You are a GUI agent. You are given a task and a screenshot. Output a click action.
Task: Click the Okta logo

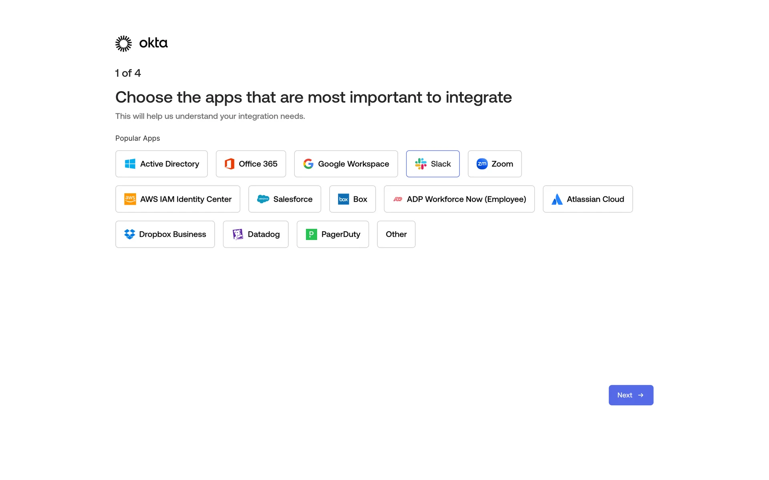pos(141,43)
